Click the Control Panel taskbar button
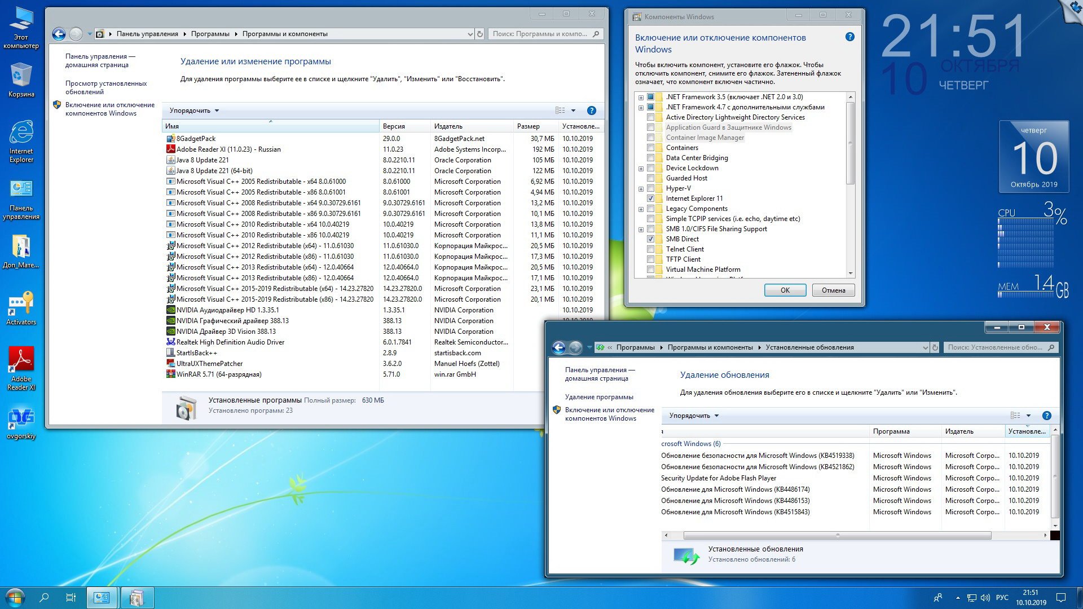Viewport: 1083px width, 609px height. pyautogui.click(x=102, y=598)
